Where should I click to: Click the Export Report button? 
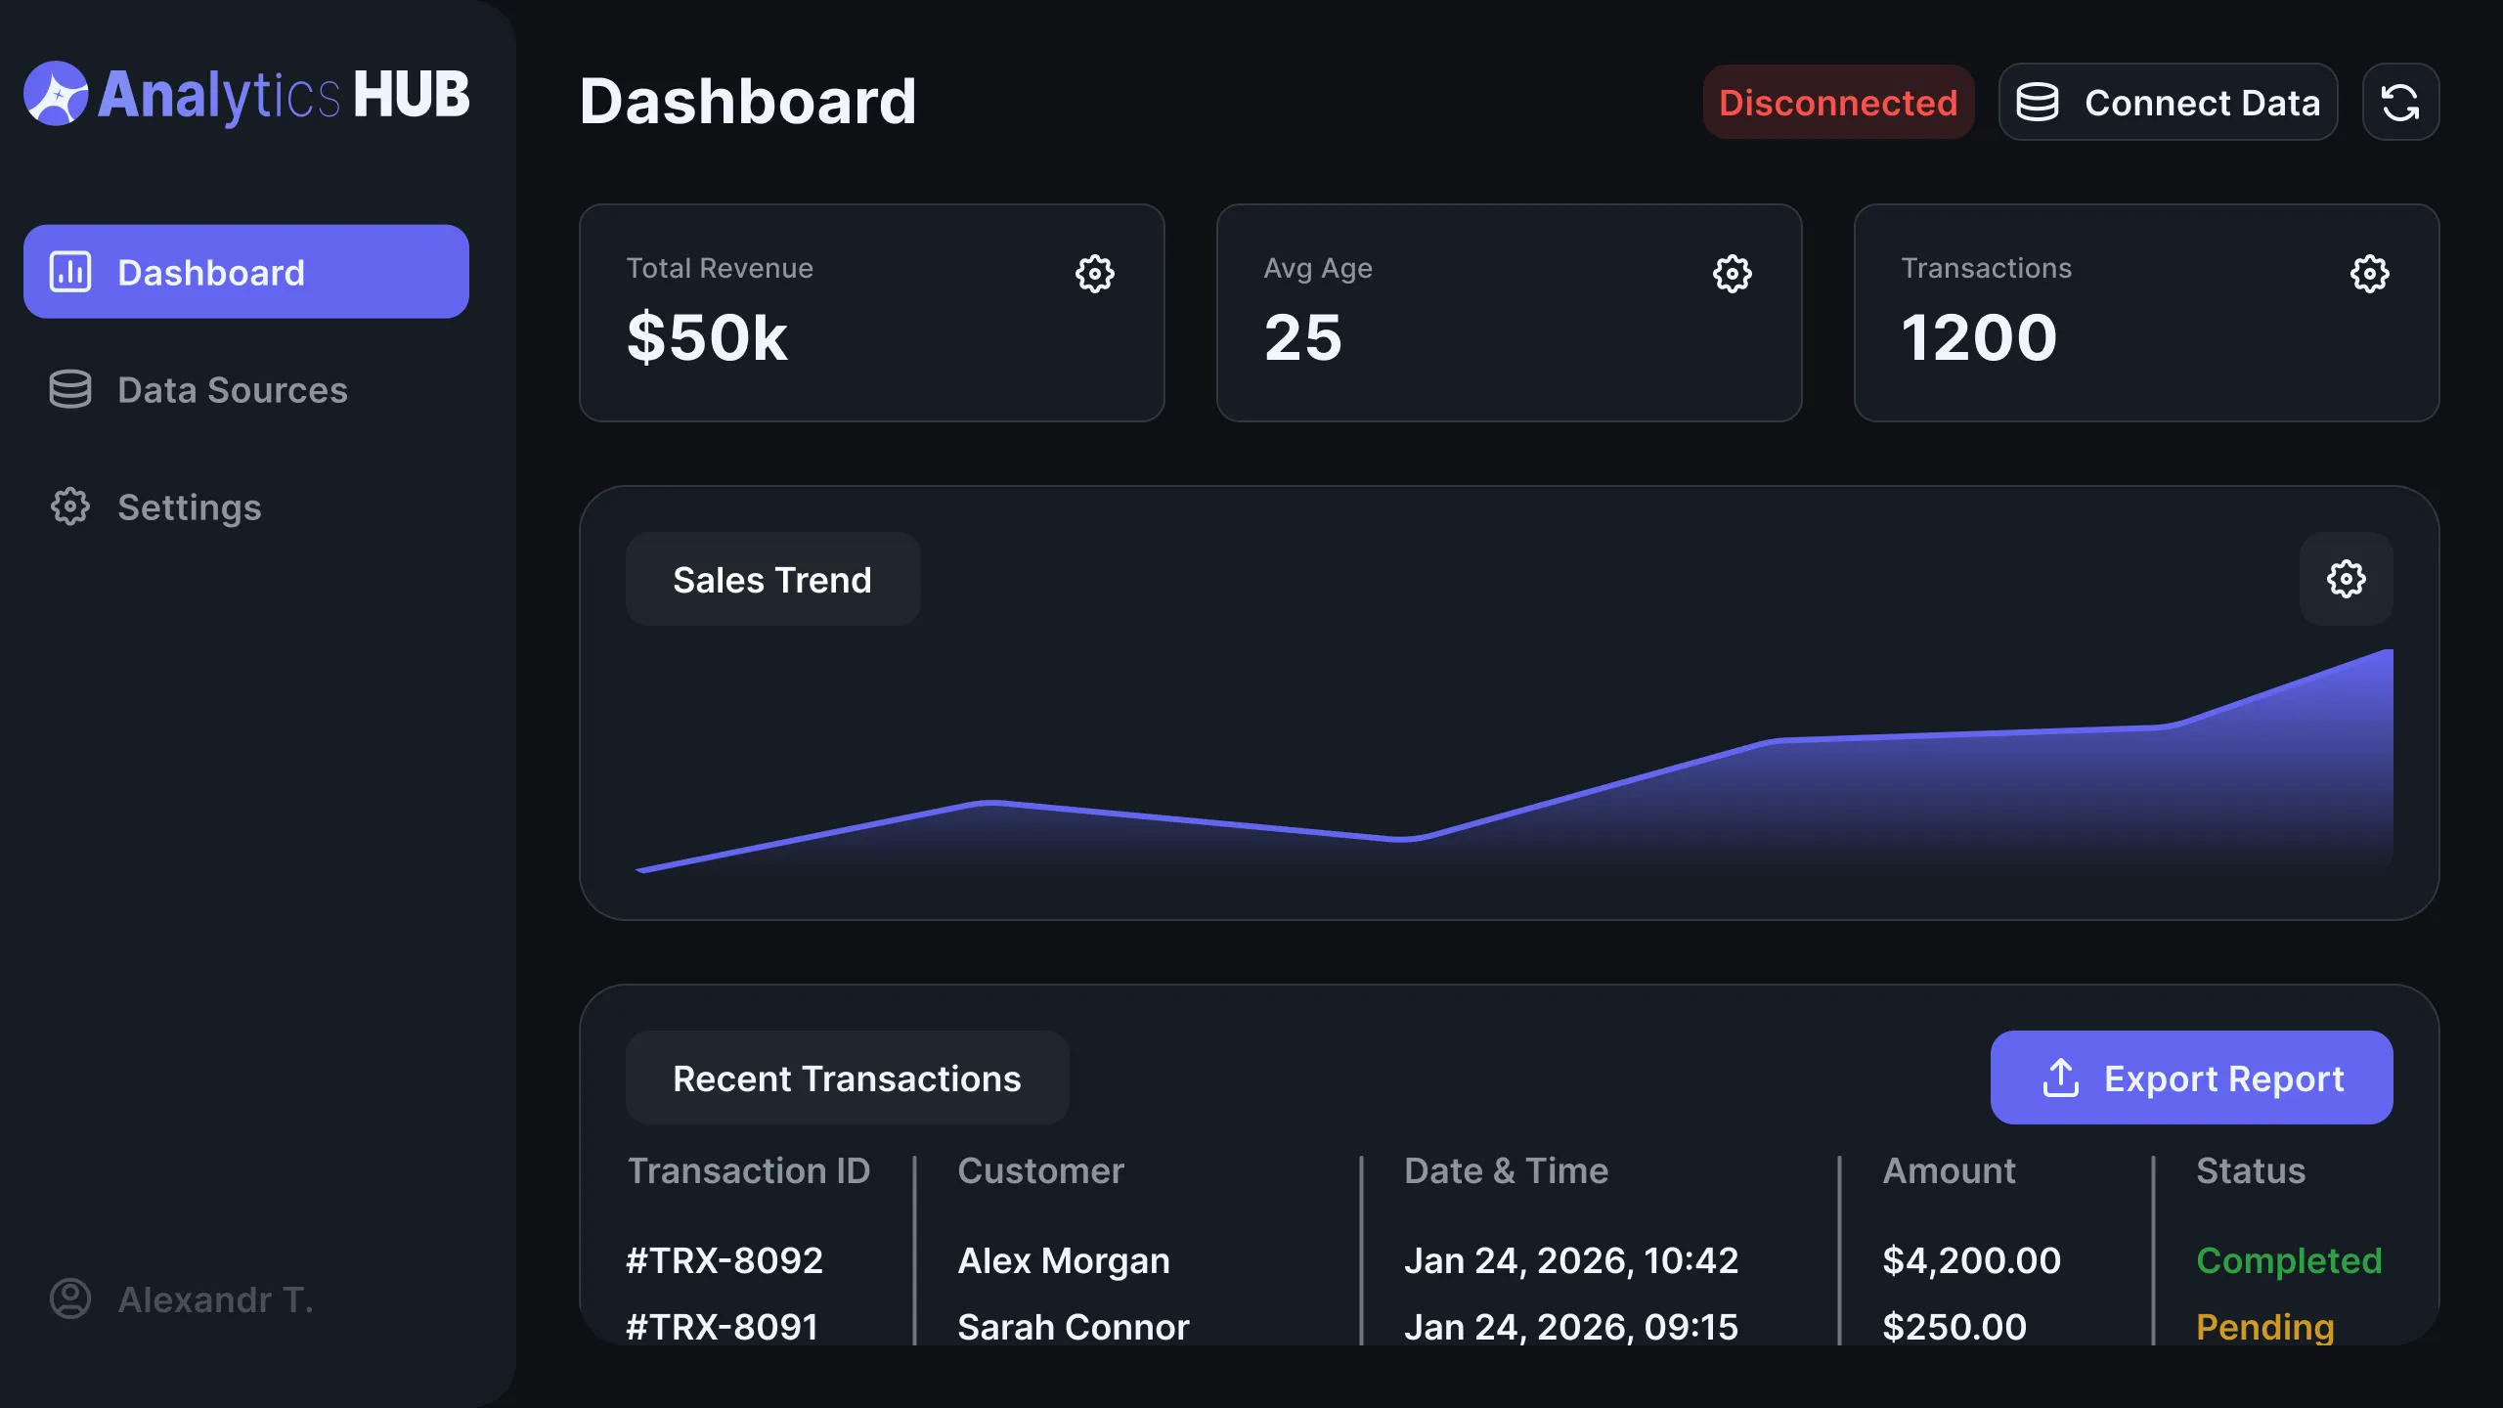[x=2191, y=1078]
